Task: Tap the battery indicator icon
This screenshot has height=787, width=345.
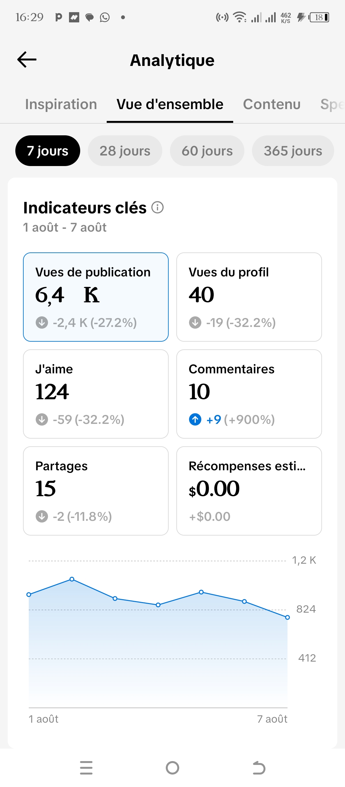Action: 318,17
